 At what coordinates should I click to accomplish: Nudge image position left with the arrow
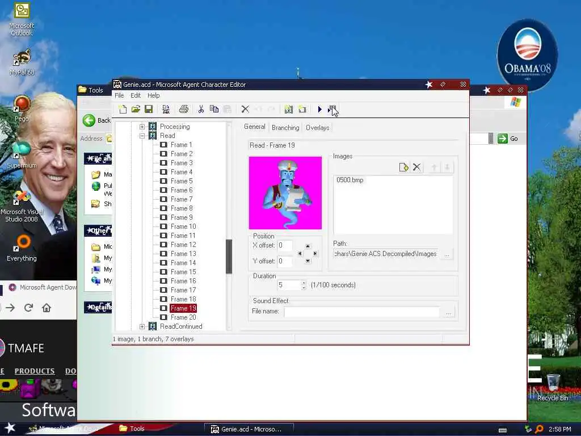300,254
